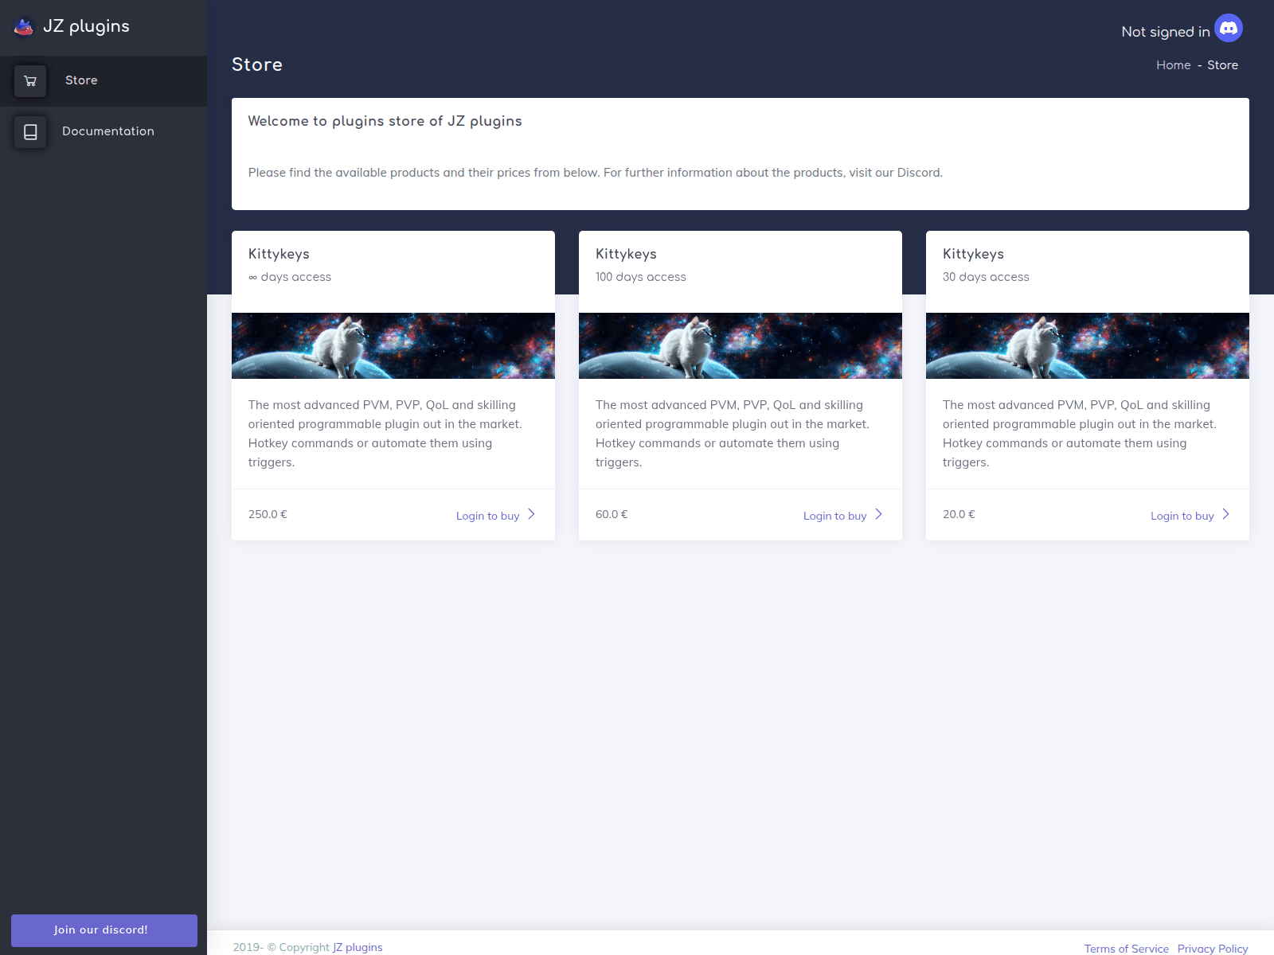Click the chevron arrow on the 60.0 € card

click(878, 514)
